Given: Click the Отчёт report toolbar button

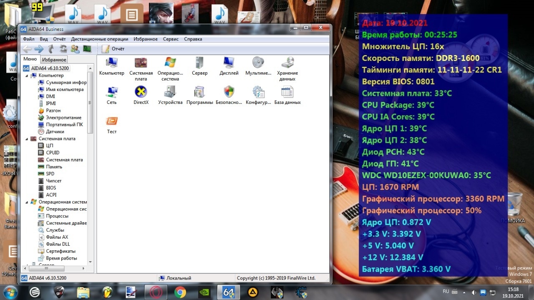Looking at the screenshot, I should coord(114,49).
